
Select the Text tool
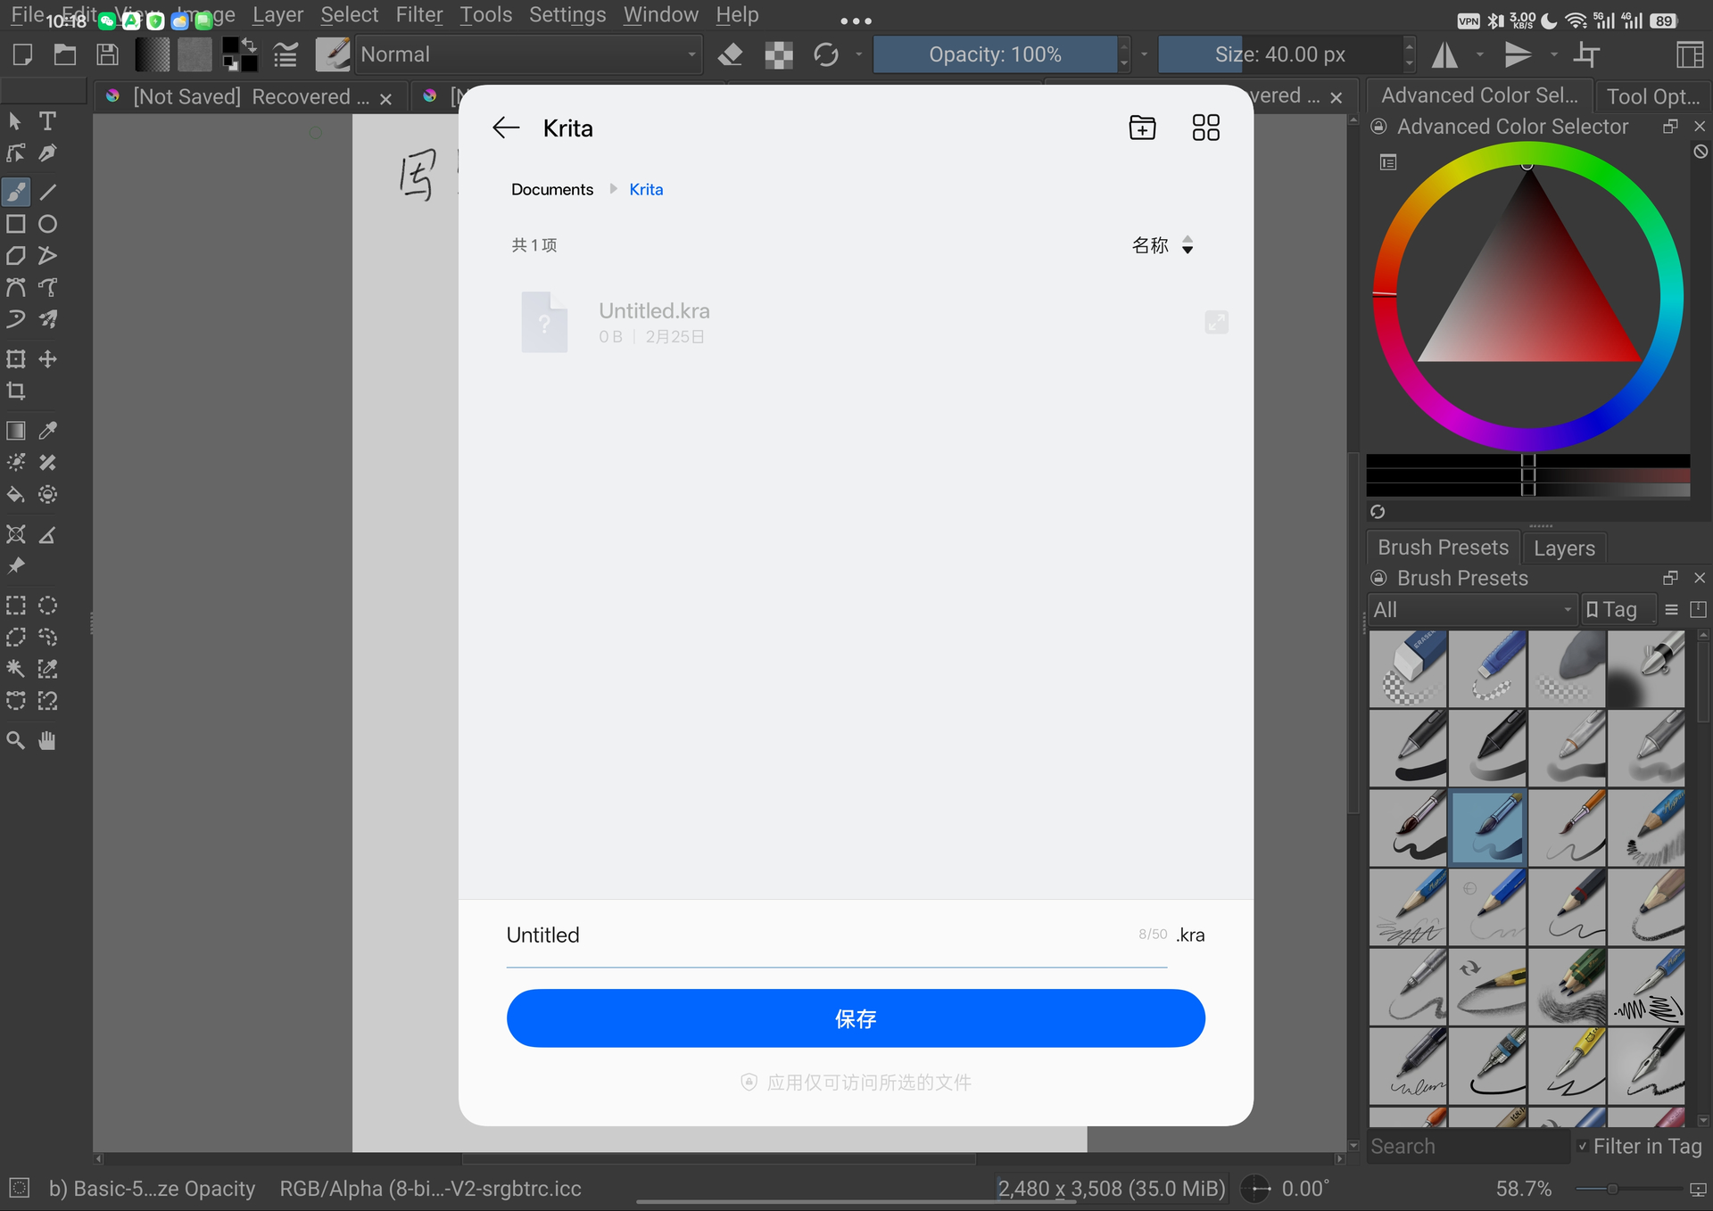point(48,121)
